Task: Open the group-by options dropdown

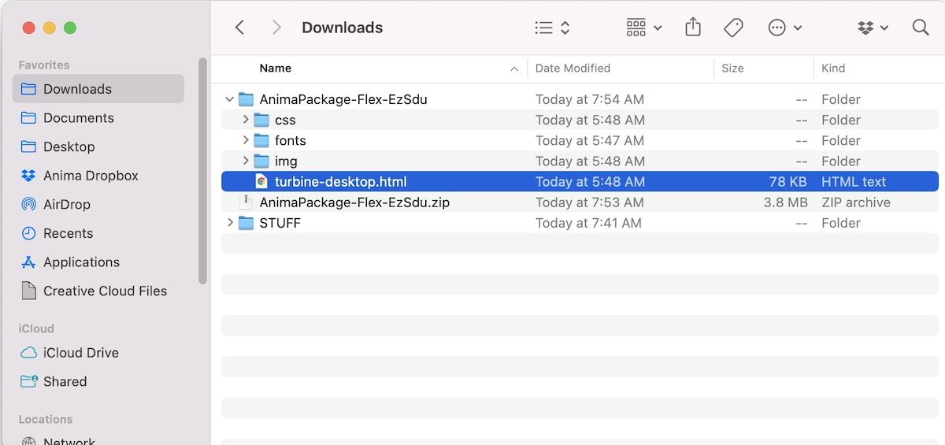Action: 643,28
